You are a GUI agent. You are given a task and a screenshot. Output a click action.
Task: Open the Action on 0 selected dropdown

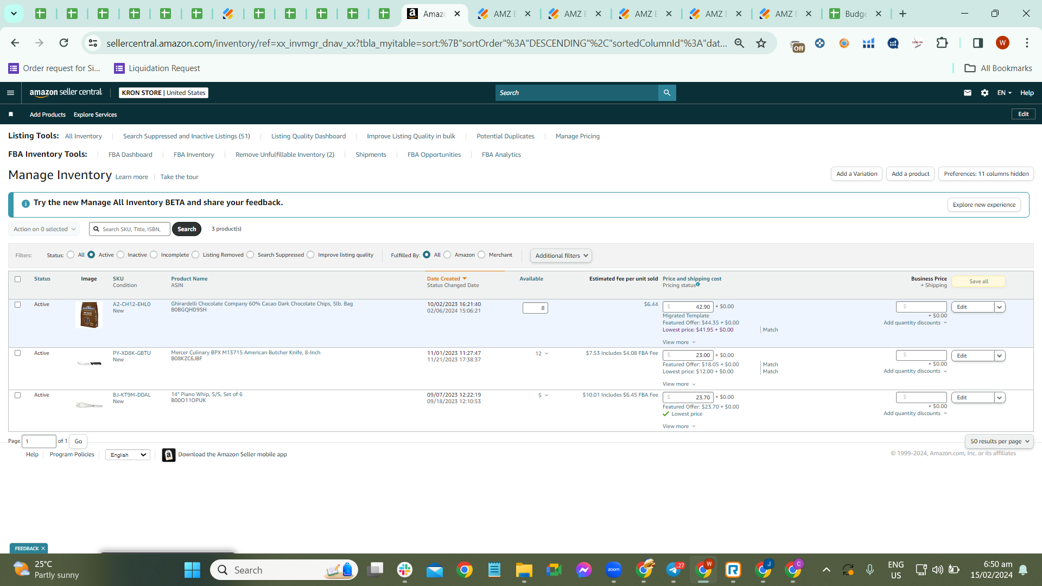click(x=44, y=229)
